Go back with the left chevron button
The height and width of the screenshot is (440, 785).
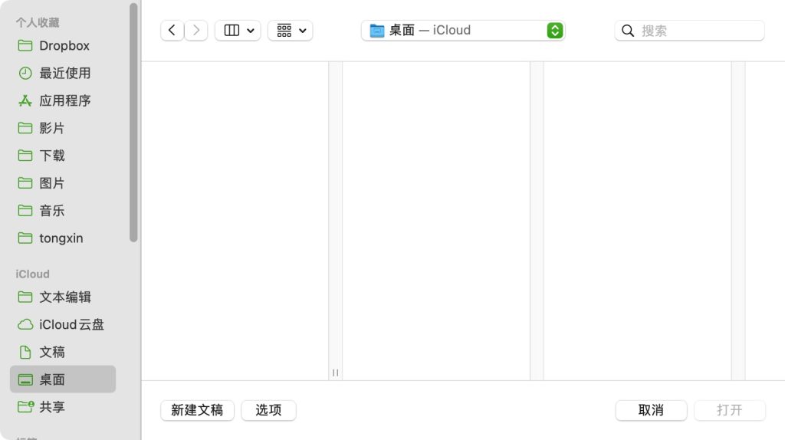coord(172,31)
